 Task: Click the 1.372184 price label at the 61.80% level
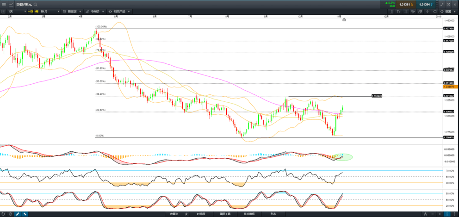tap(449, 70)
